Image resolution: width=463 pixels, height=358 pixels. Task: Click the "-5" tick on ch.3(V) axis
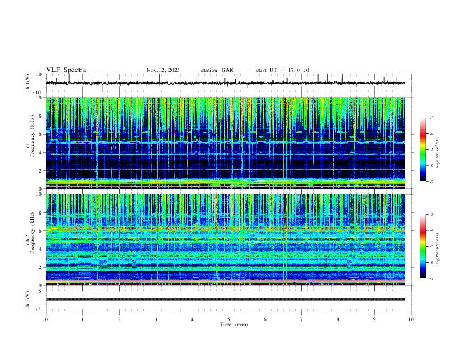tap(40, 309)
